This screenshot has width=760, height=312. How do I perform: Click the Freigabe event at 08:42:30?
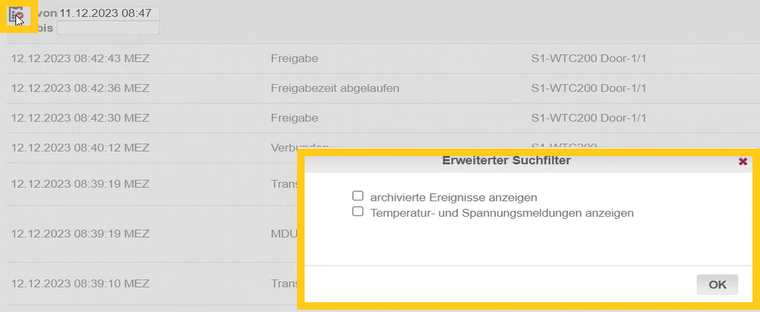[x=294, y=118]
